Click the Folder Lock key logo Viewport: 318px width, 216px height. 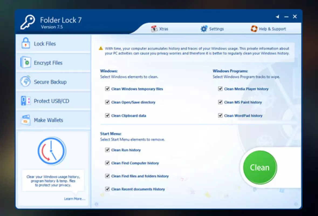[28, 22]
